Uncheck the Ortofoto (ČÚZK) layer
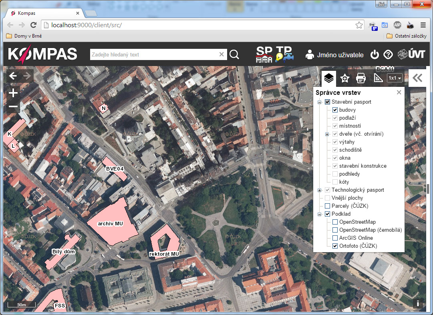 pos(335,246)
